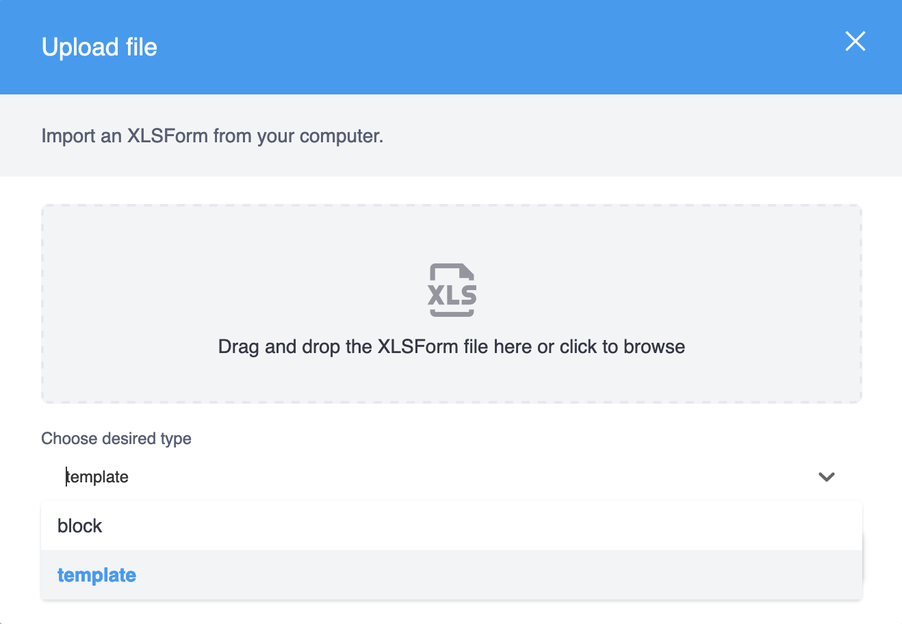
Task: Click 'click to browse' in drop zone
Action: pyautogui.click(x=622, y=347)
